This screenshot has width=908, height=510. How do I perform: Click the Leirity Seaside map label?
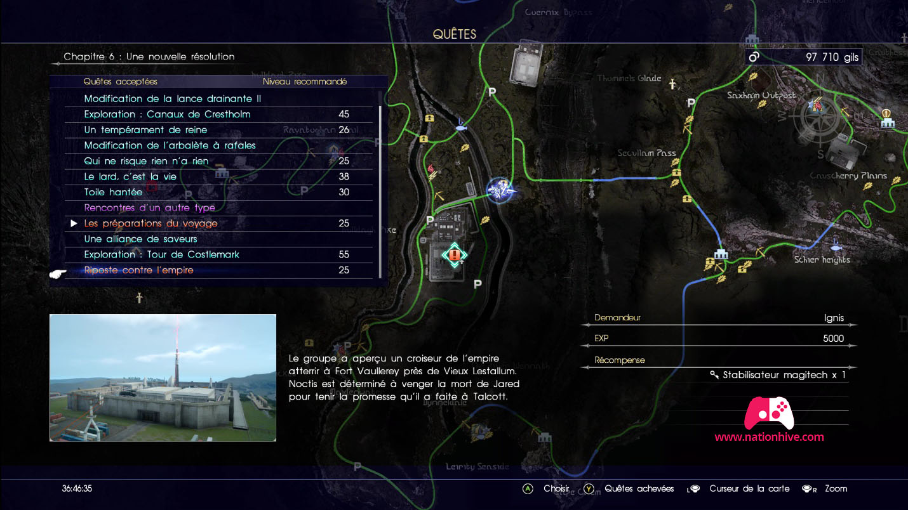(x=477, y=467)
